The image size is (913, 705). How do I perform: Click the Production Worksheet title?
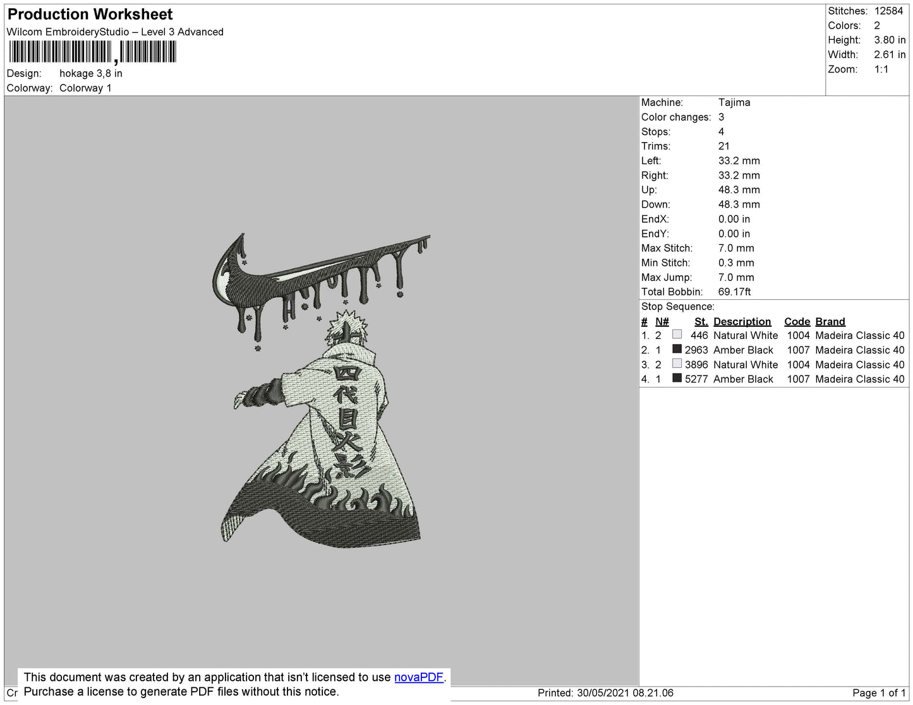(90, 15)
